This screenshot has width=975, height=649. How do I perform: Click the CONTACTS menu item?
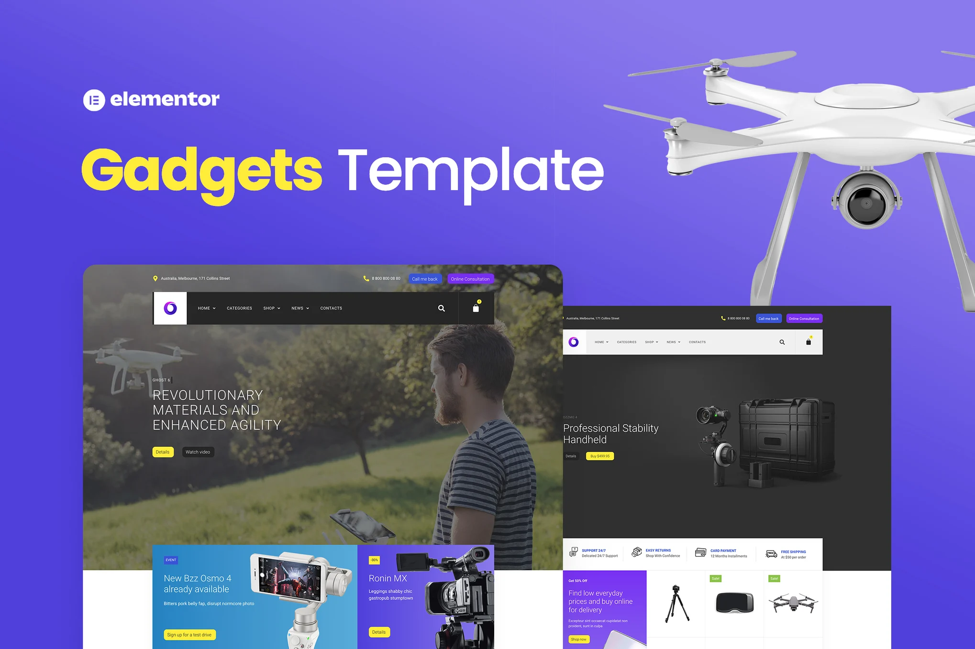(x=331, y=308)
